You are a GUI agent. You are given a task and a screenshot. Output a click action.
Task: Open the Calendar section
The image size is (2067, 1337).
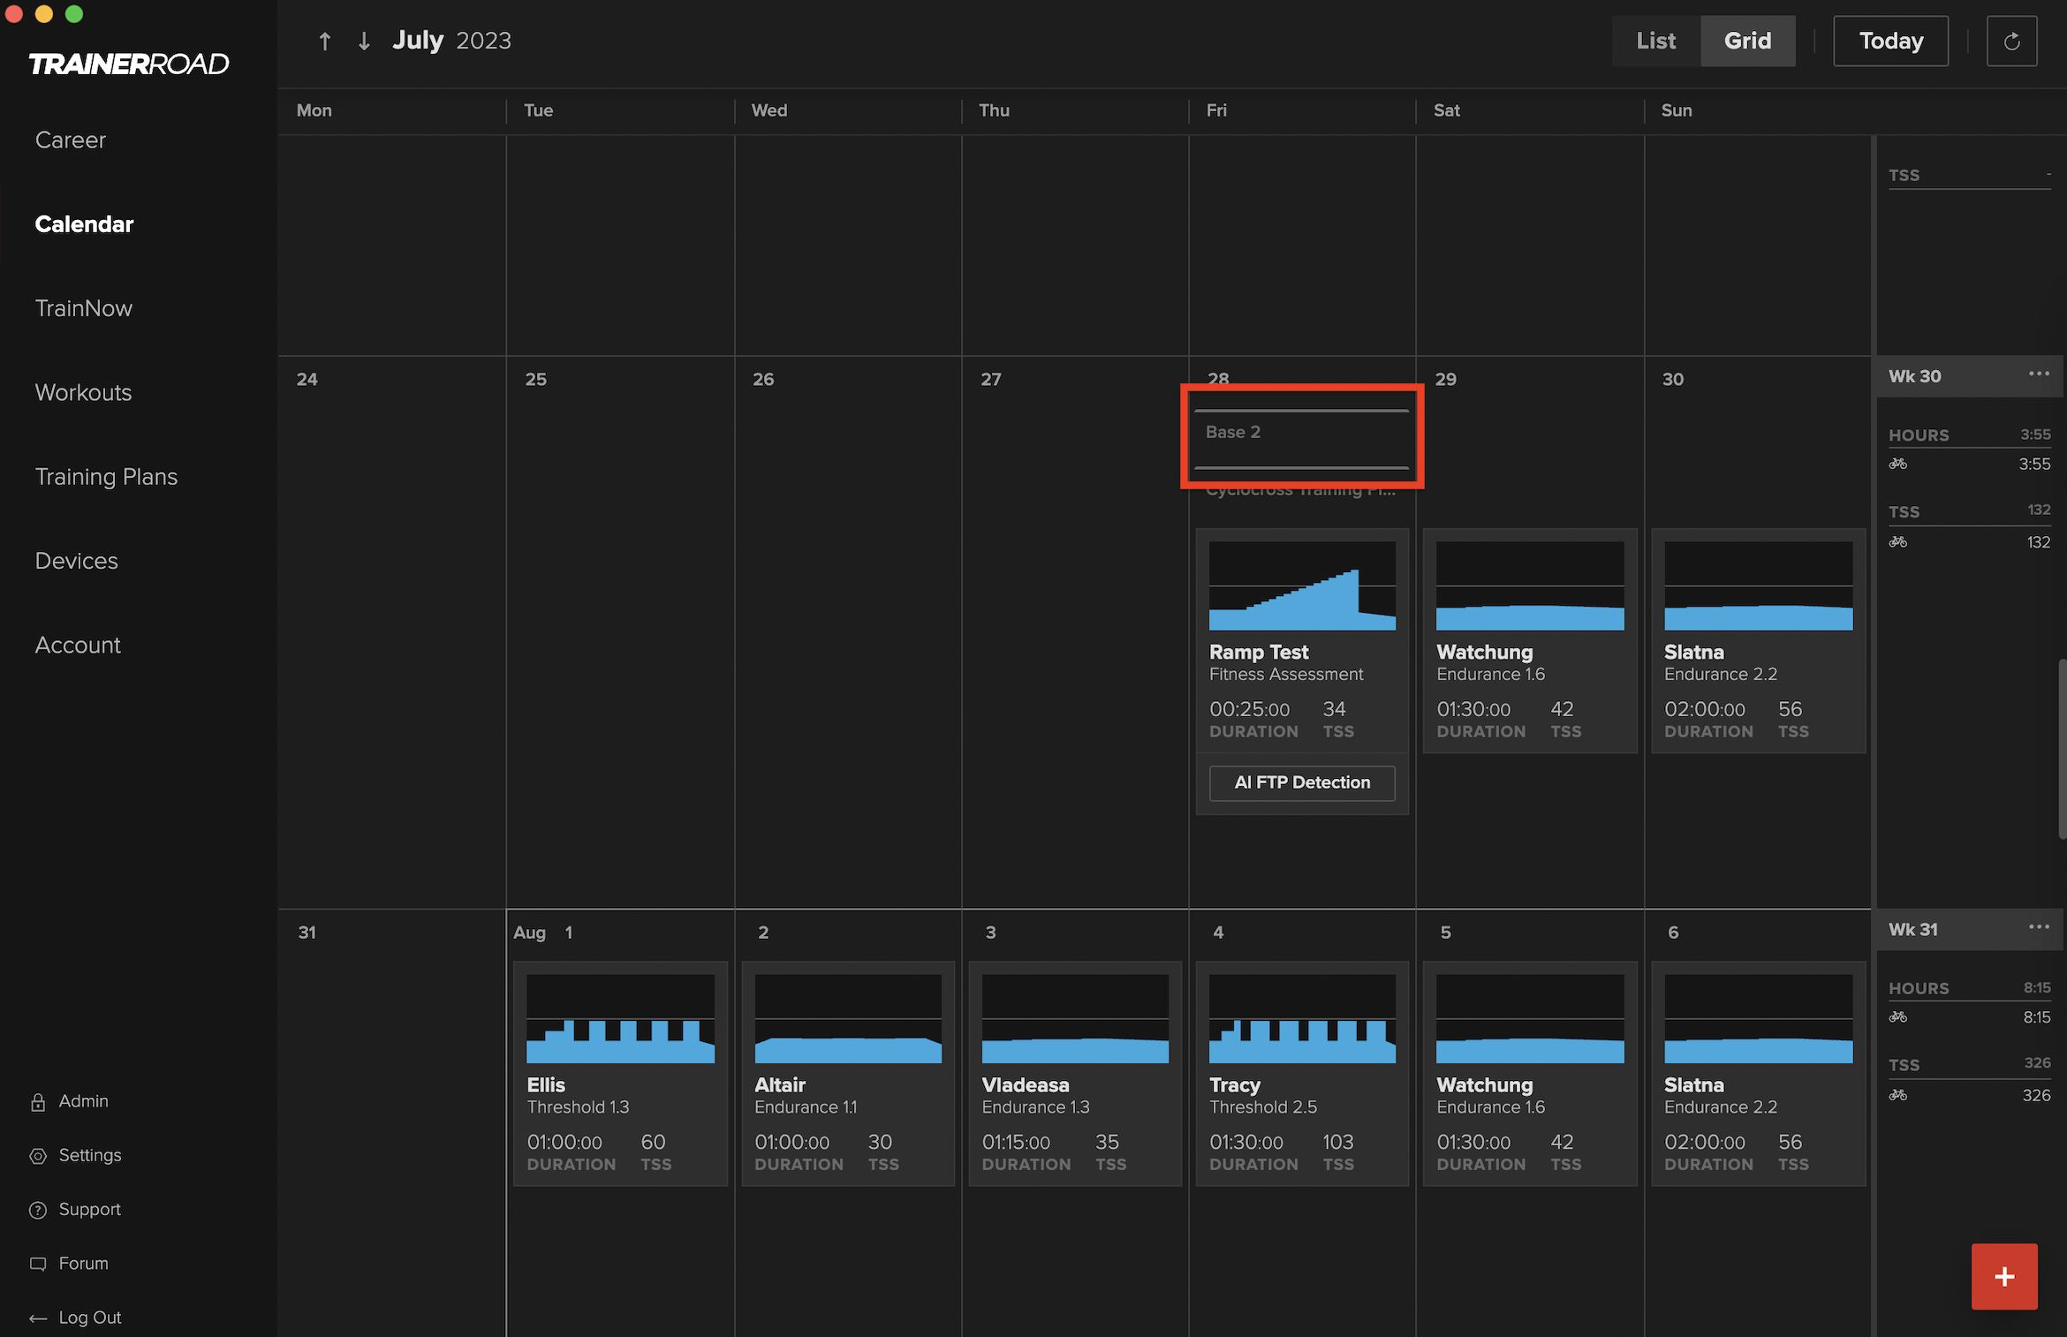coord(84,224)
